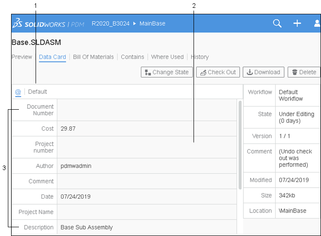Image resolution: width=321 pixels, height=236 pixels.
Task: Click the plus add icon in header
Action: [297, 24]
